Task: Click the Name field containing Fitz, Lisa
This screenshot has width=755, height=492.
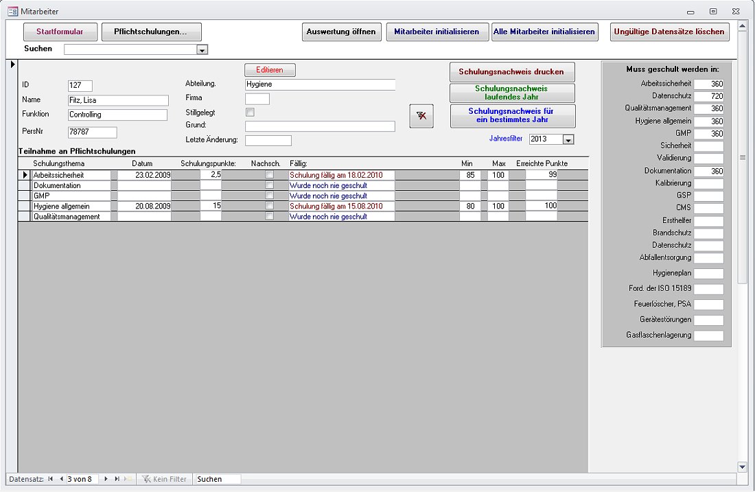Action: 117,100
